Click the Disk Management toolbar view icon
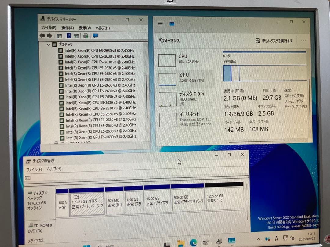 coord(28,178)
